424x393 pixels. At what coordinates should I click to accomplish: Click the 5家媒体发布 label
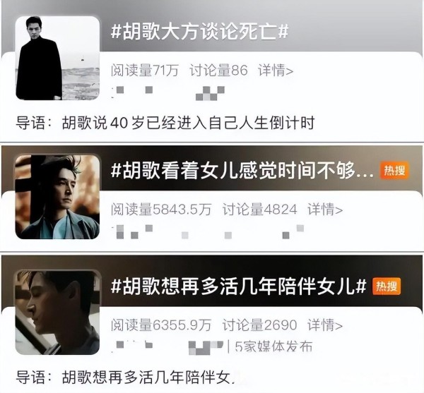click(273, 346)
